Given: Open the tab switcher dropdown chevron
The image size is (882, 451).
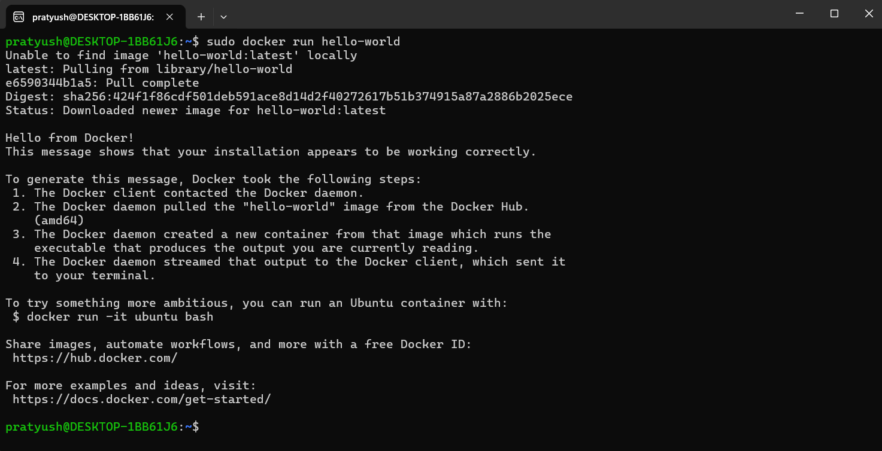Looking at the screenshot, I should pos(222,17).
